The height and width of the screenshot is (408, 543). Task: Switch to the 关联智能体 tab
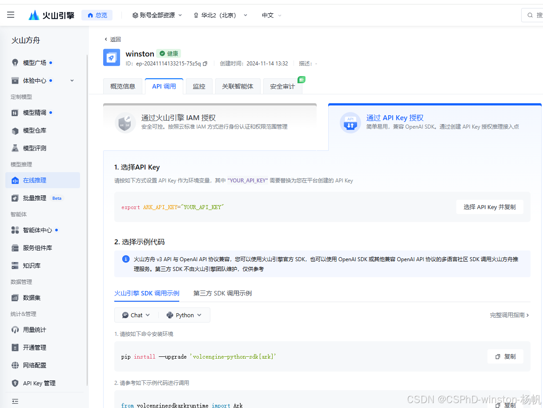pos(237,86)
